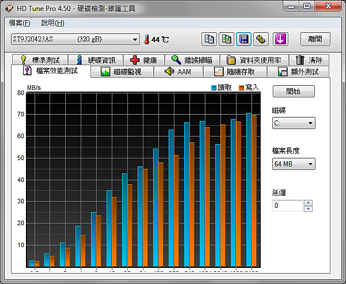
Task: Click the copy screenshot icon
Action: [x=226, y=39]
